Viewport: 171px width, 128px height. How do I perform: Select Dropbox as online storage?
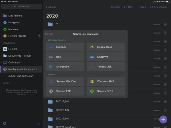point(65,47)
